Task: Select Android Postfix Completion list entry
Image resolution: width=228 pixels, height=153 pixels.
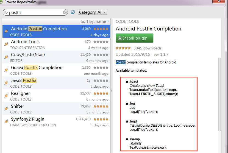Action: coord(56,31)
